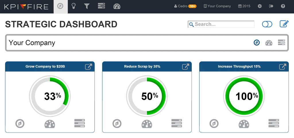The height and width of the screenshot is (138, 294).
Task: Select compass view icon in Your Company bar
Action: coord(257,43)
